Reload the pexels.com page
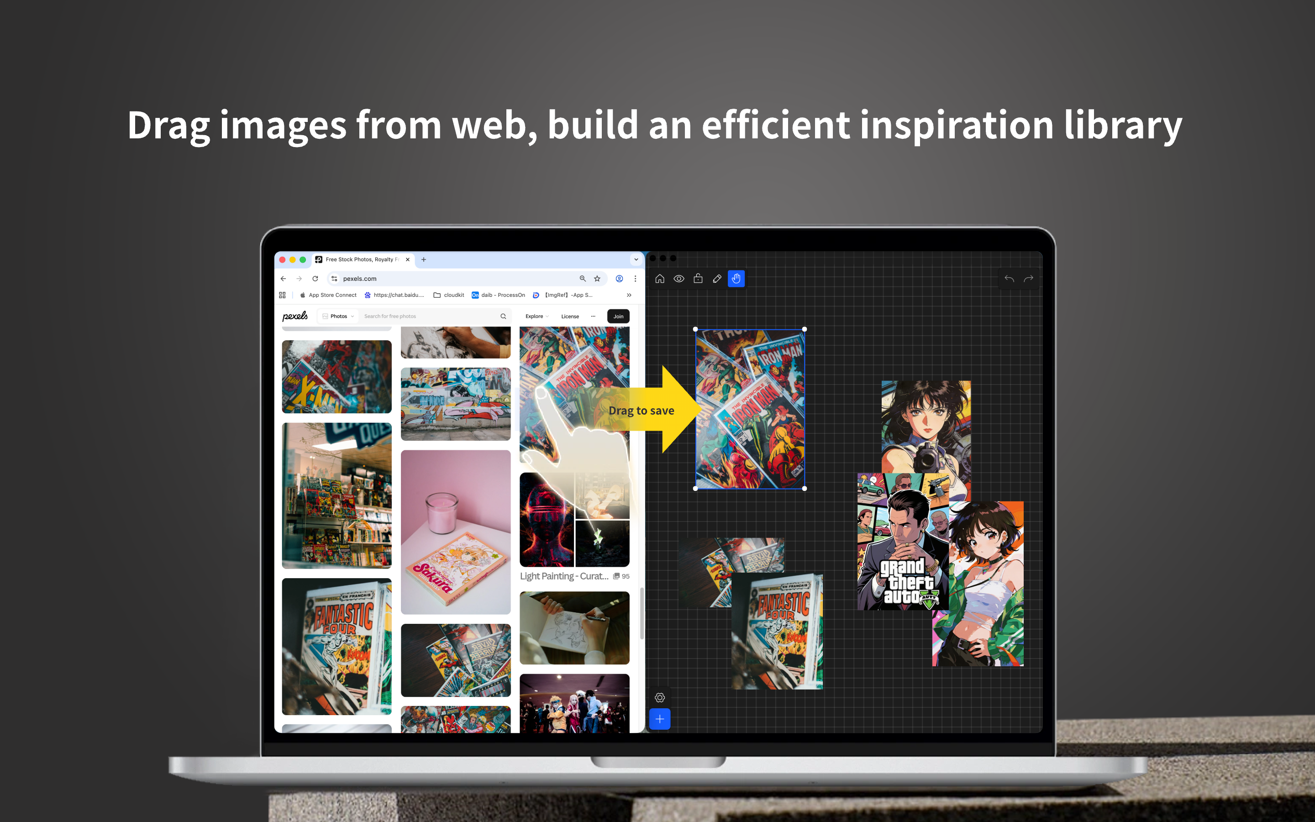 click(315, 279)
